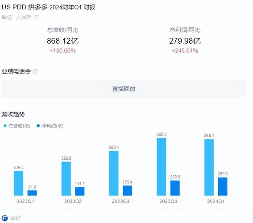This screenshot has width=253, height=223.
Task: Click the US PDD 拼多多 2024财年Q1 财报 title
Action: (48, 7)
